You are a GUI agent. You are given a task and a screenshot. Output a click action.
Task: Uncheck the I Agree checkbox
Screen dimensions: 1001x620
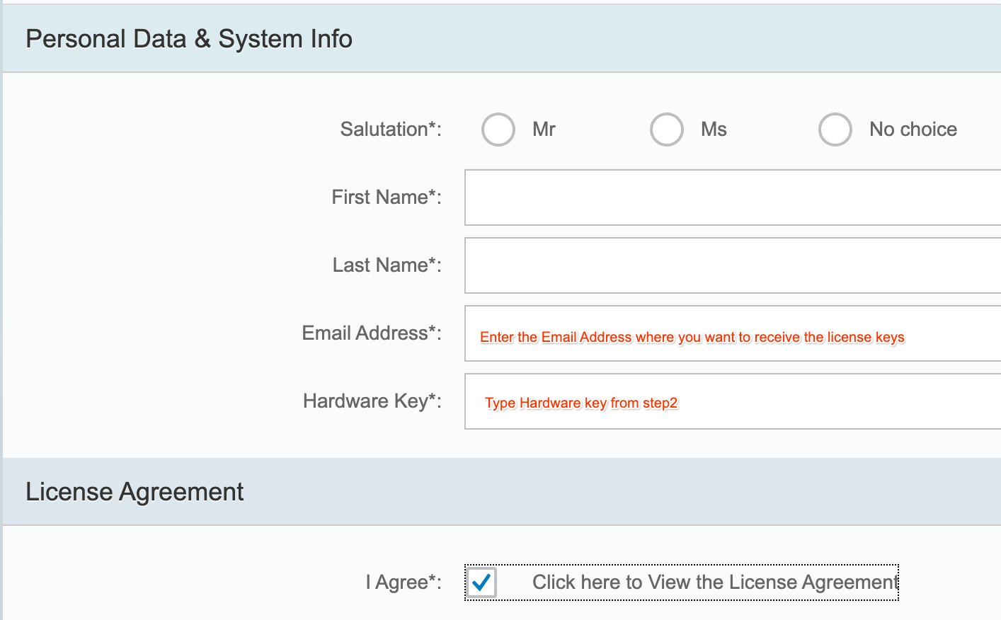tap(481, 582)
